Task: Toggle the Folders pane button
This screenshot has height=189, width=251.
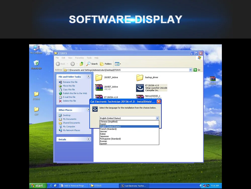Action: point(106,64)
